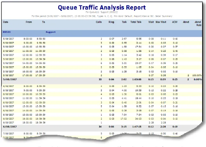Click Total Talk value '1:56'

139,51
